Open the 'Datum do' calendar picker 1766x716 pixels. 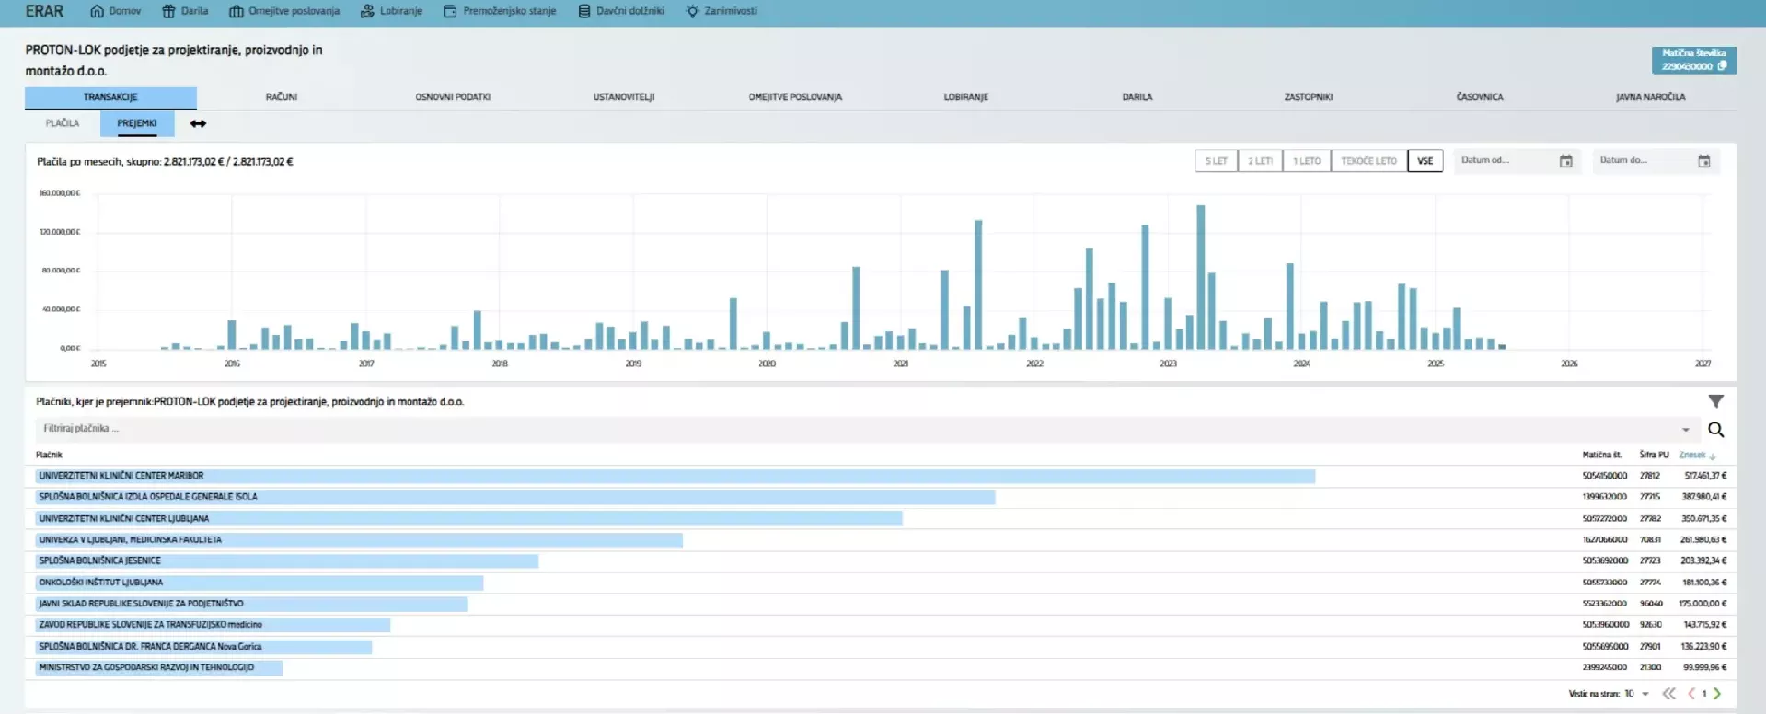1703,161
